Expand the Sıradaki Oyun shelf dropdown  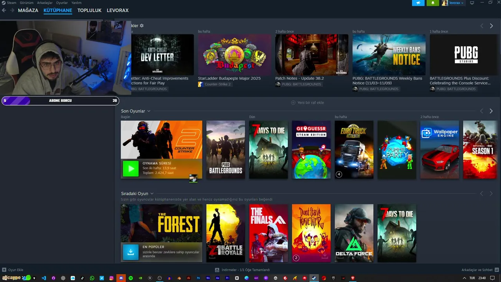[x=152, y=193]
